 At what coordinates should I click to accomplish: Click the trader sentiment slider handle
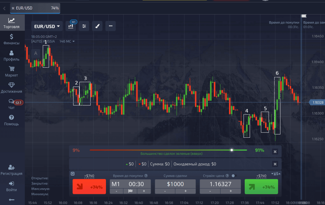[232, 150]
